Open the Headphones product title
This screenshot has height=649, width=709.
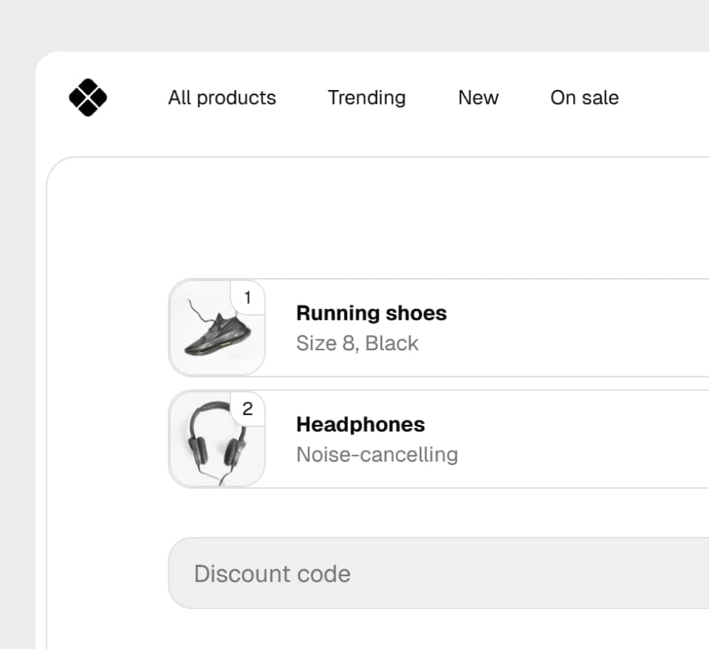click(360, 425)
